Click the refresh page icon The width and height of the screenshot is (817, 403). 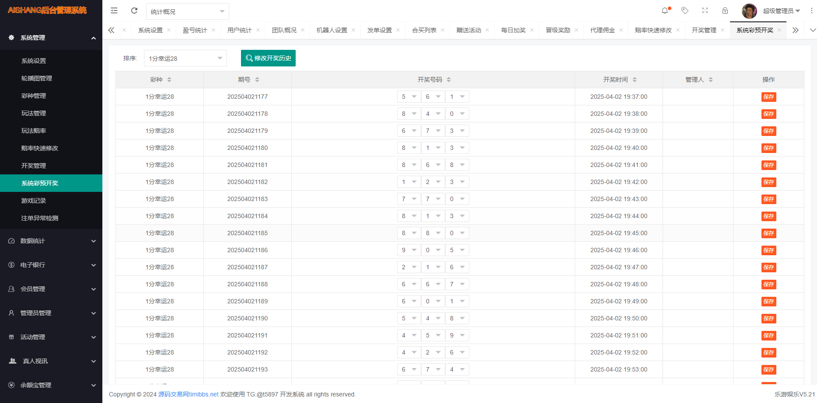134,10
